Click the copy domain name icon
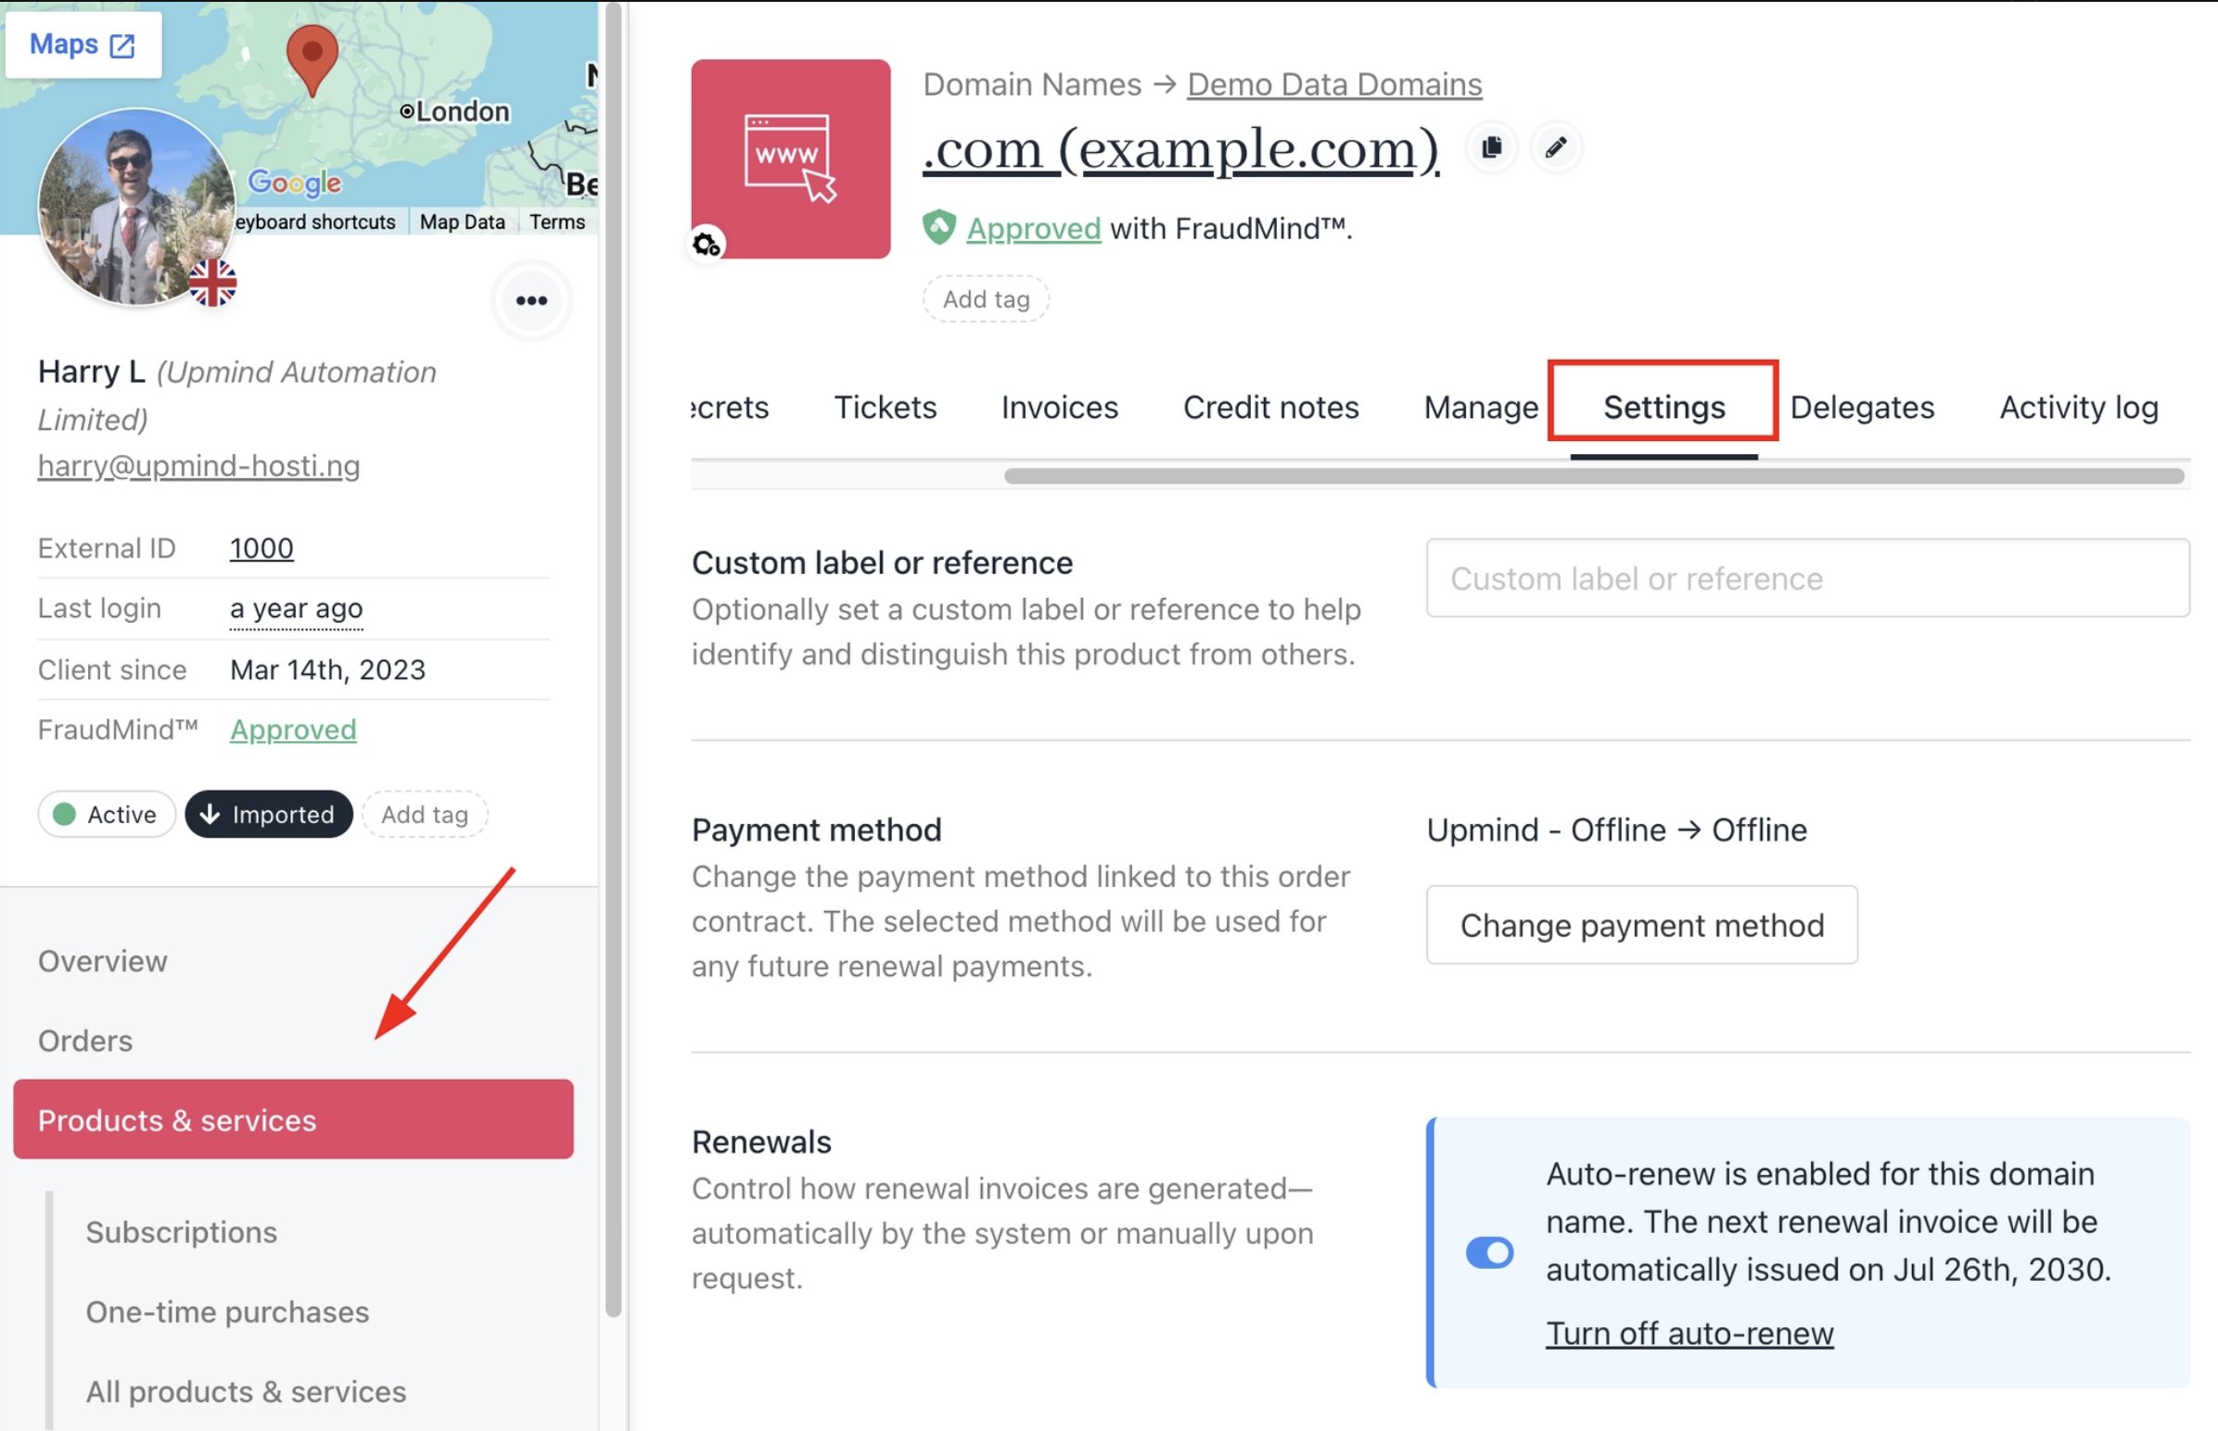This screenshot has width=2218, height=1431. pyautogui.click(x=1492, y=147)
